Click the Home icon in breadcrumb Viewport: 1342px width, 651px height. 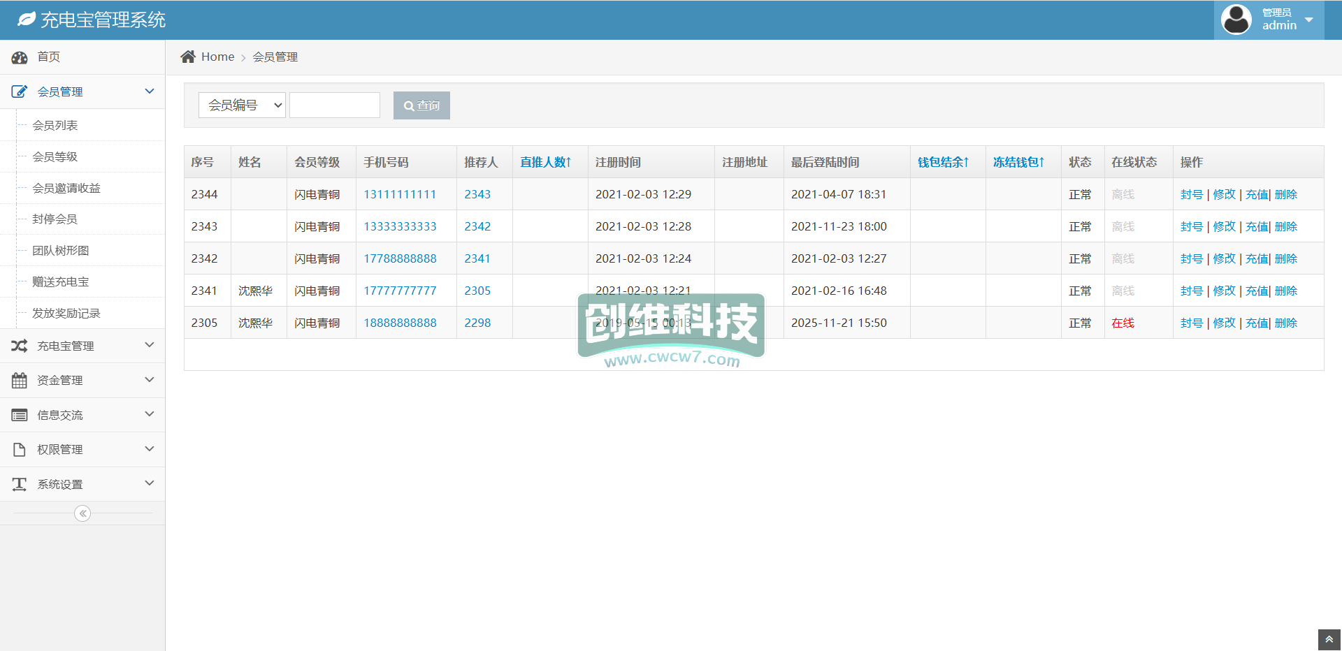click(x=188, y=57)
